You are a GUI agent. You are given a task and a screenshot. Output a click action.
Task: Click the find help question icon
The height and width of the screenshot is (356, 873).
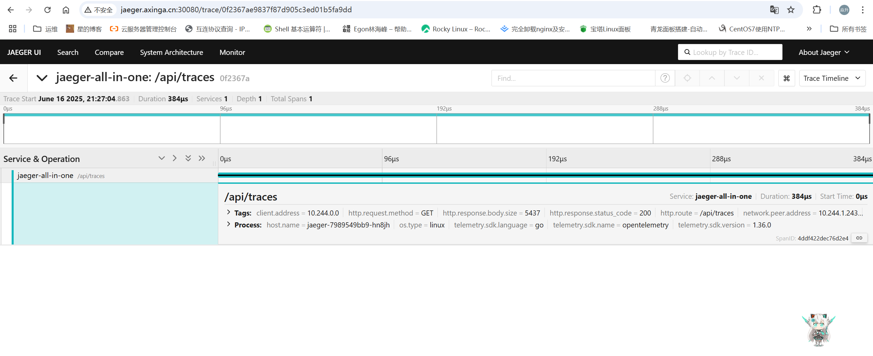pos(665,78)
